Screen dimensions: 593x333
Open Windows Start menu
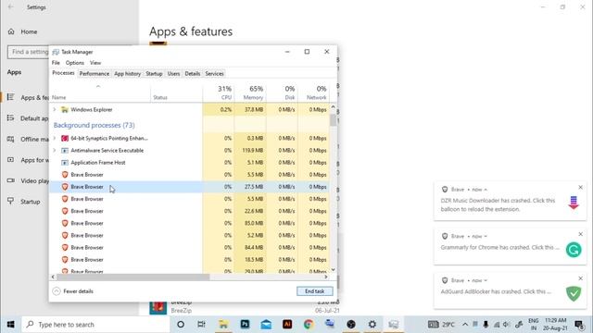[x=10, y=325]
